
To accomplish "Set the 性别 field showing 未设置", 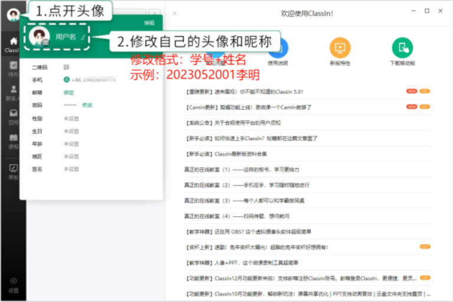I will pyautogui.click(x=71, y=118).
